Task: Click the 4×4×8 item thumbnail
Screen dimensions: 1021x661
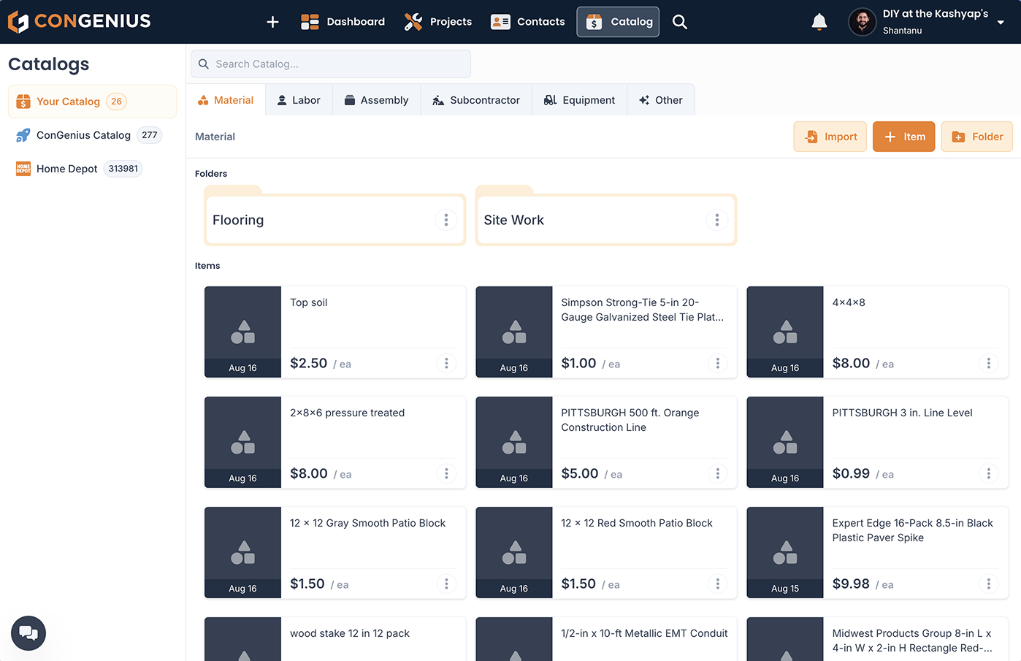Action: 785,332
